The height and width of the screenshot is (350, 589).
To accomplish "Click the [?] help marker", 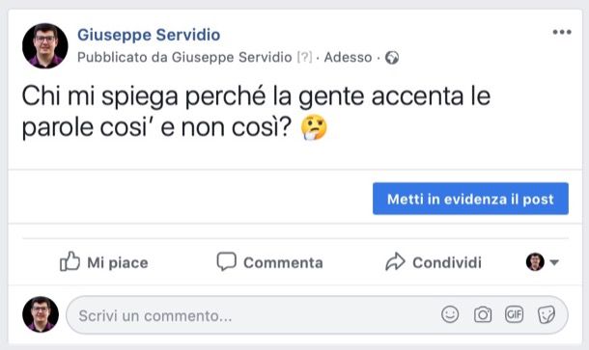I will [304, 57].
